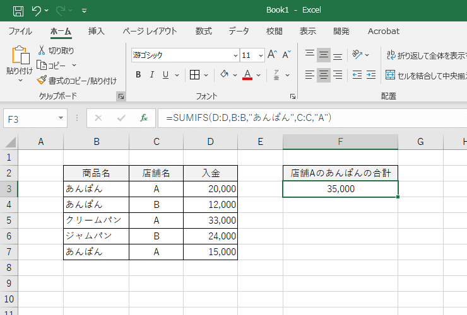
Task: Toggle middle vertical alignment
Action: pos(324,55)
